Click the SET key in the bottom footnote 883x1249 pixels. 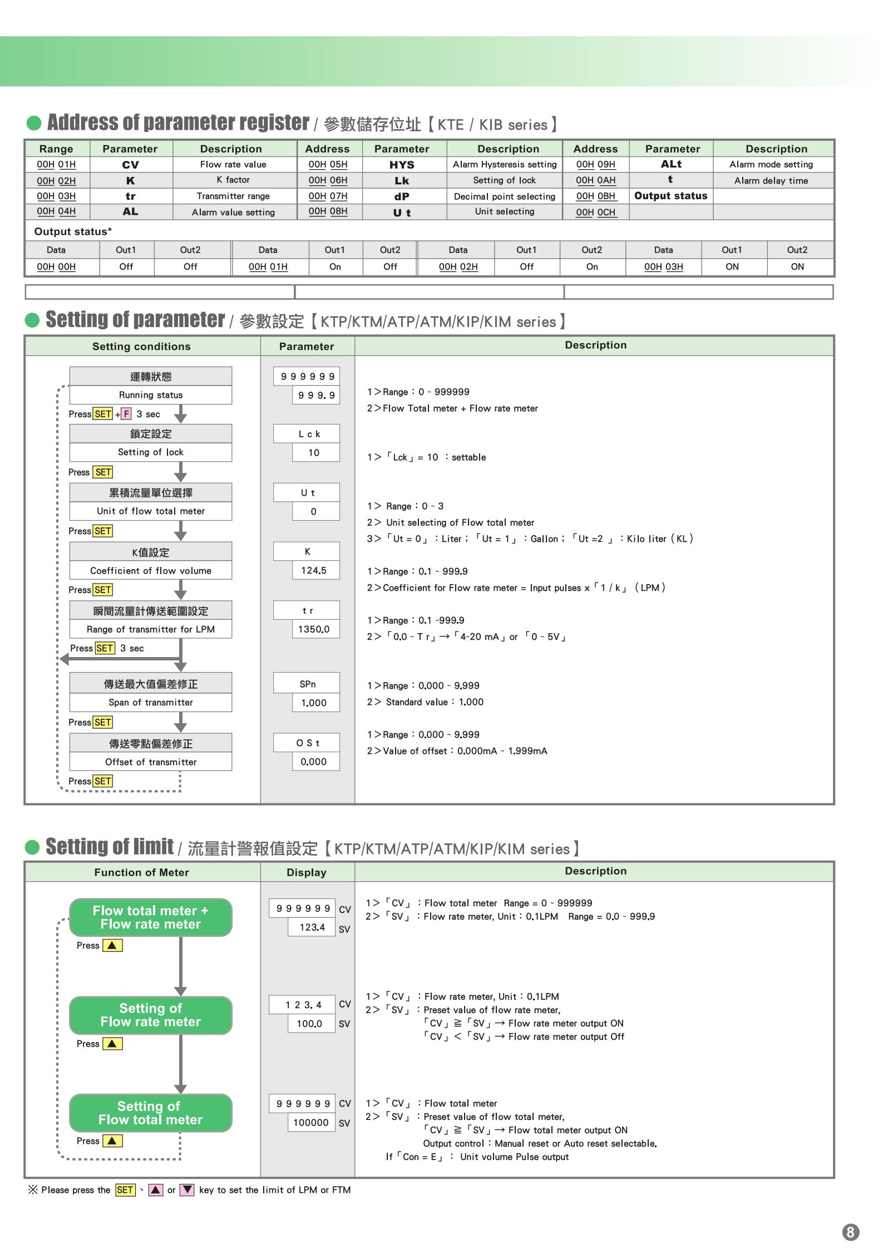coord(125,1190)
